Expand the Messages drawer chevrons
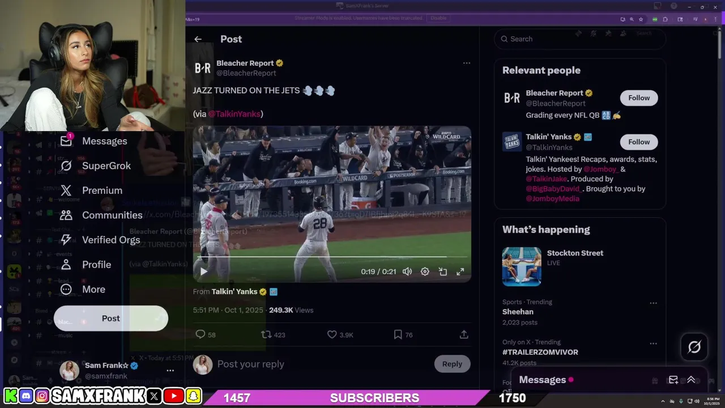This screenshot has width=725, height=408. [x=691, y=380]
